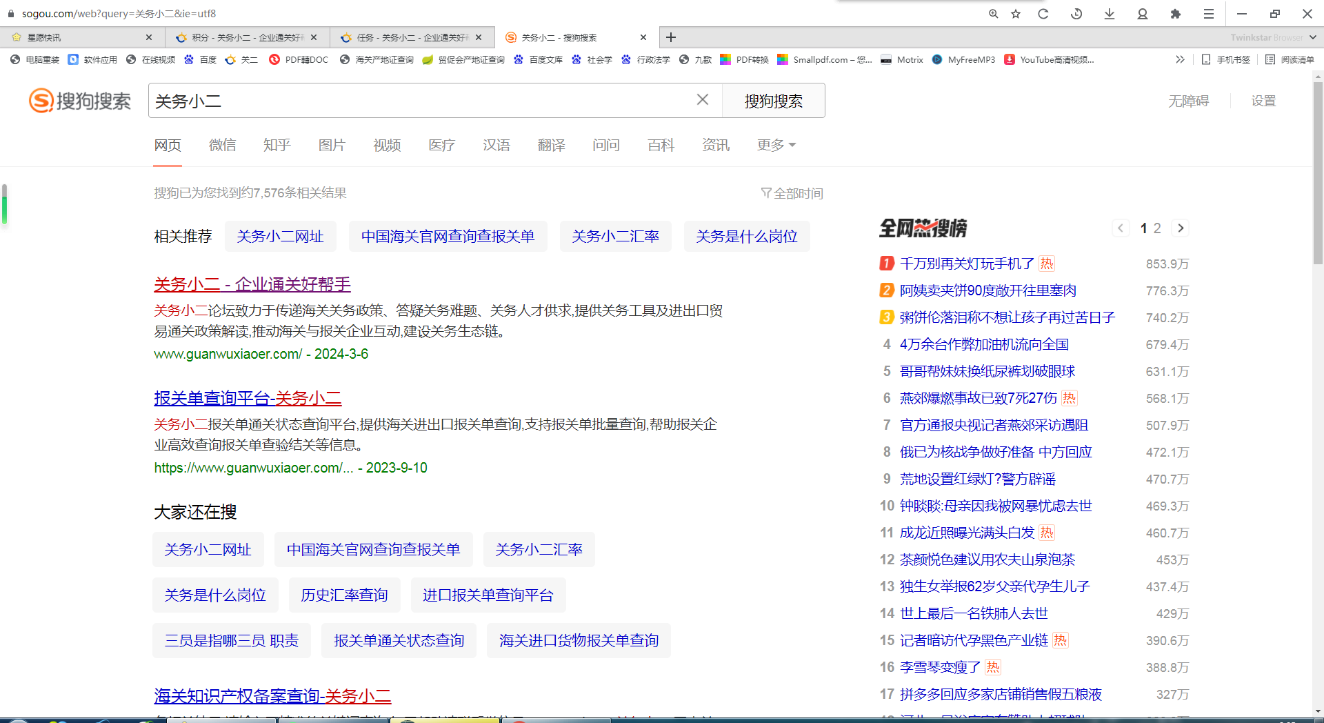Open the Smallpdf.com bookmark

point(825,60)
